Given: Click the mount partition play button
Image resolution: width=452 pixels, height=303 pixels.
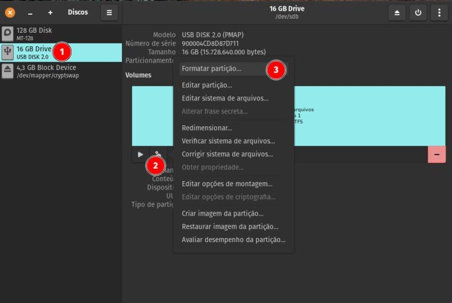Looking at the screenshot, I should point(141,155).
